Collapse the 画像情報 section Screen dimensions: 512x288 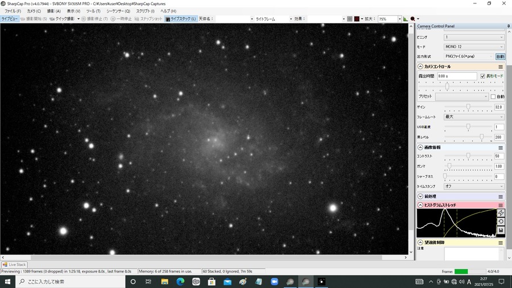420,147
